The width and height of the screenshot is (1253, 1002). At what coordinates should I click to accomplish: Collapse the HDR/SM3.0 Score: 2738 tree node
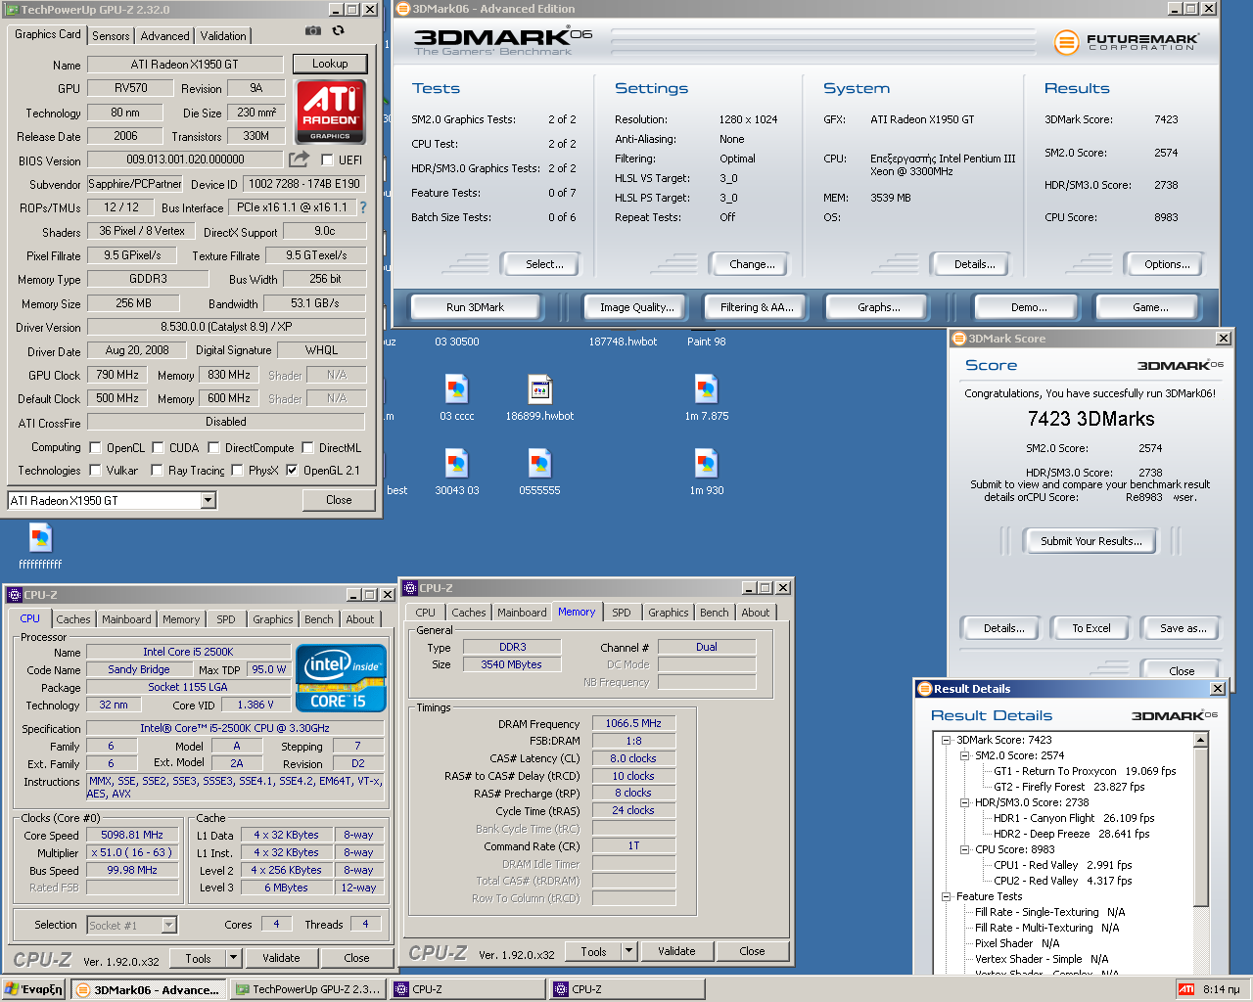965,802
